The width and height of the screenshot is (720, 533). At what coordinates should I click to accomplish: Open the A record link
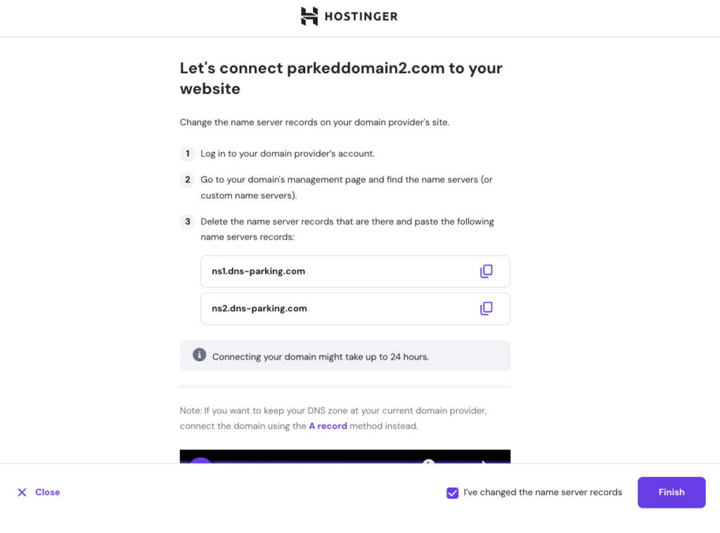pos(328,426)
